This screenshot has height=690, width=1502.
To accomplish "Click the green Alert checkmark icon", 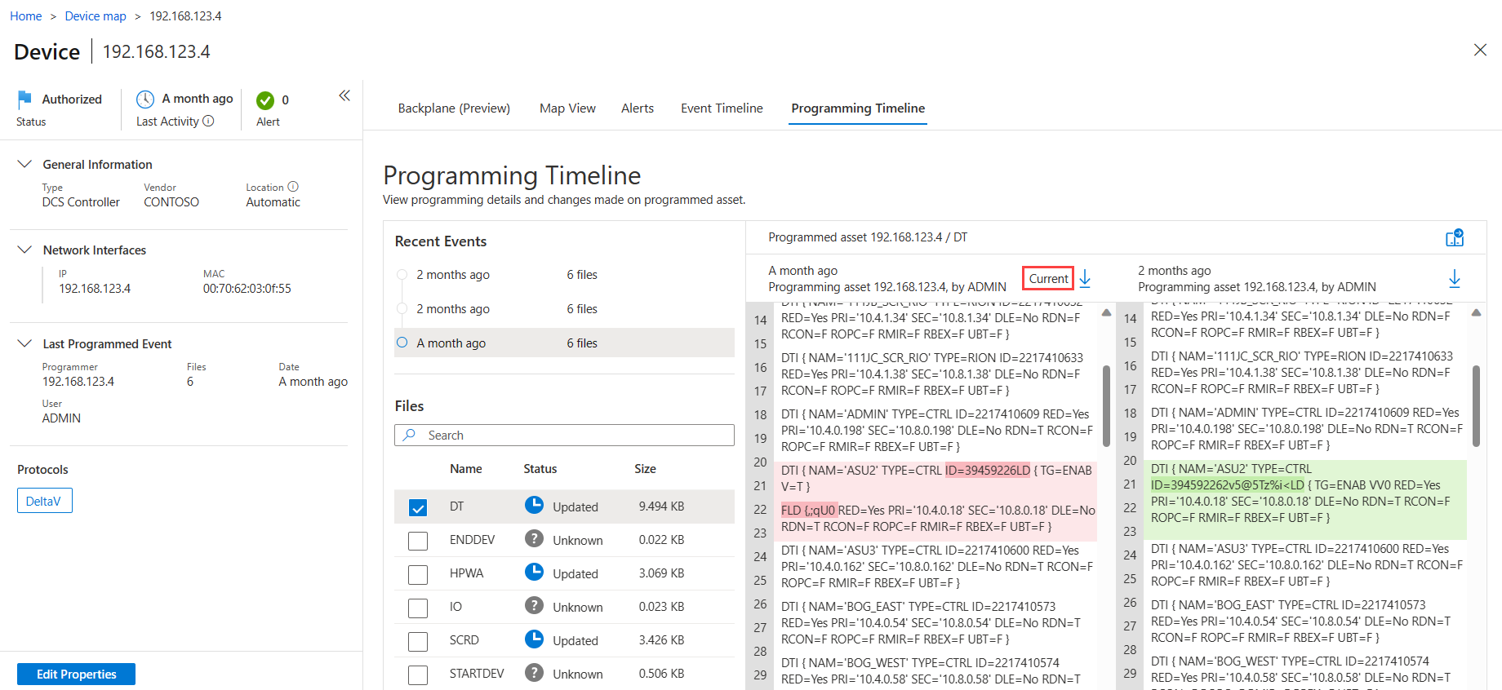I will click(x=265, y=100).
